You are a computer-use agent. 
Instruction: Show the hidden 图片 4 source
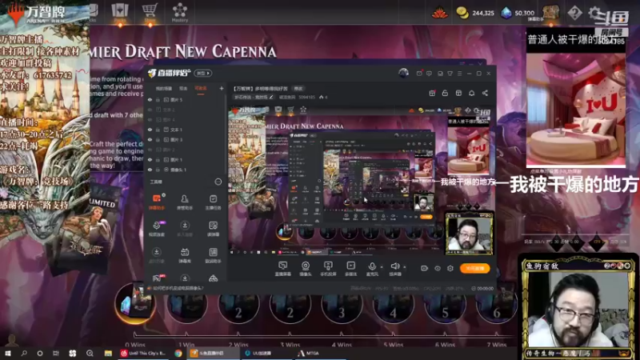point(150,119)
